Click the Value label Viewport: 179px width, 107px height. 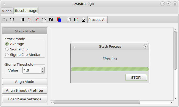[x=13, y=70]
